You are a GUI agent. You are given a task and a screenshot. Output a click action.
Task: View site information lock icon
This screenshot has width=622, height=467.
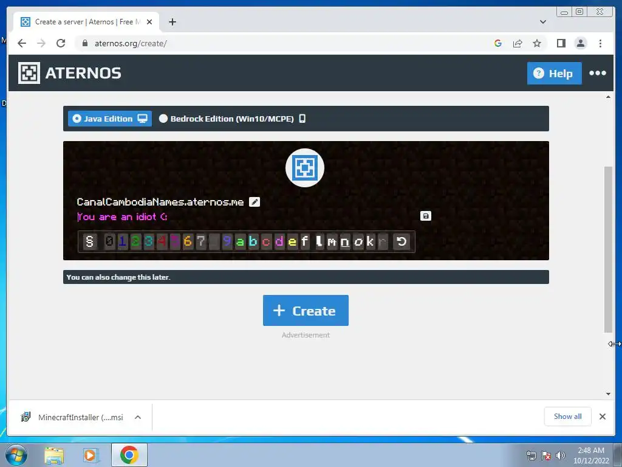pyautogui.click(x=84, y=43)
